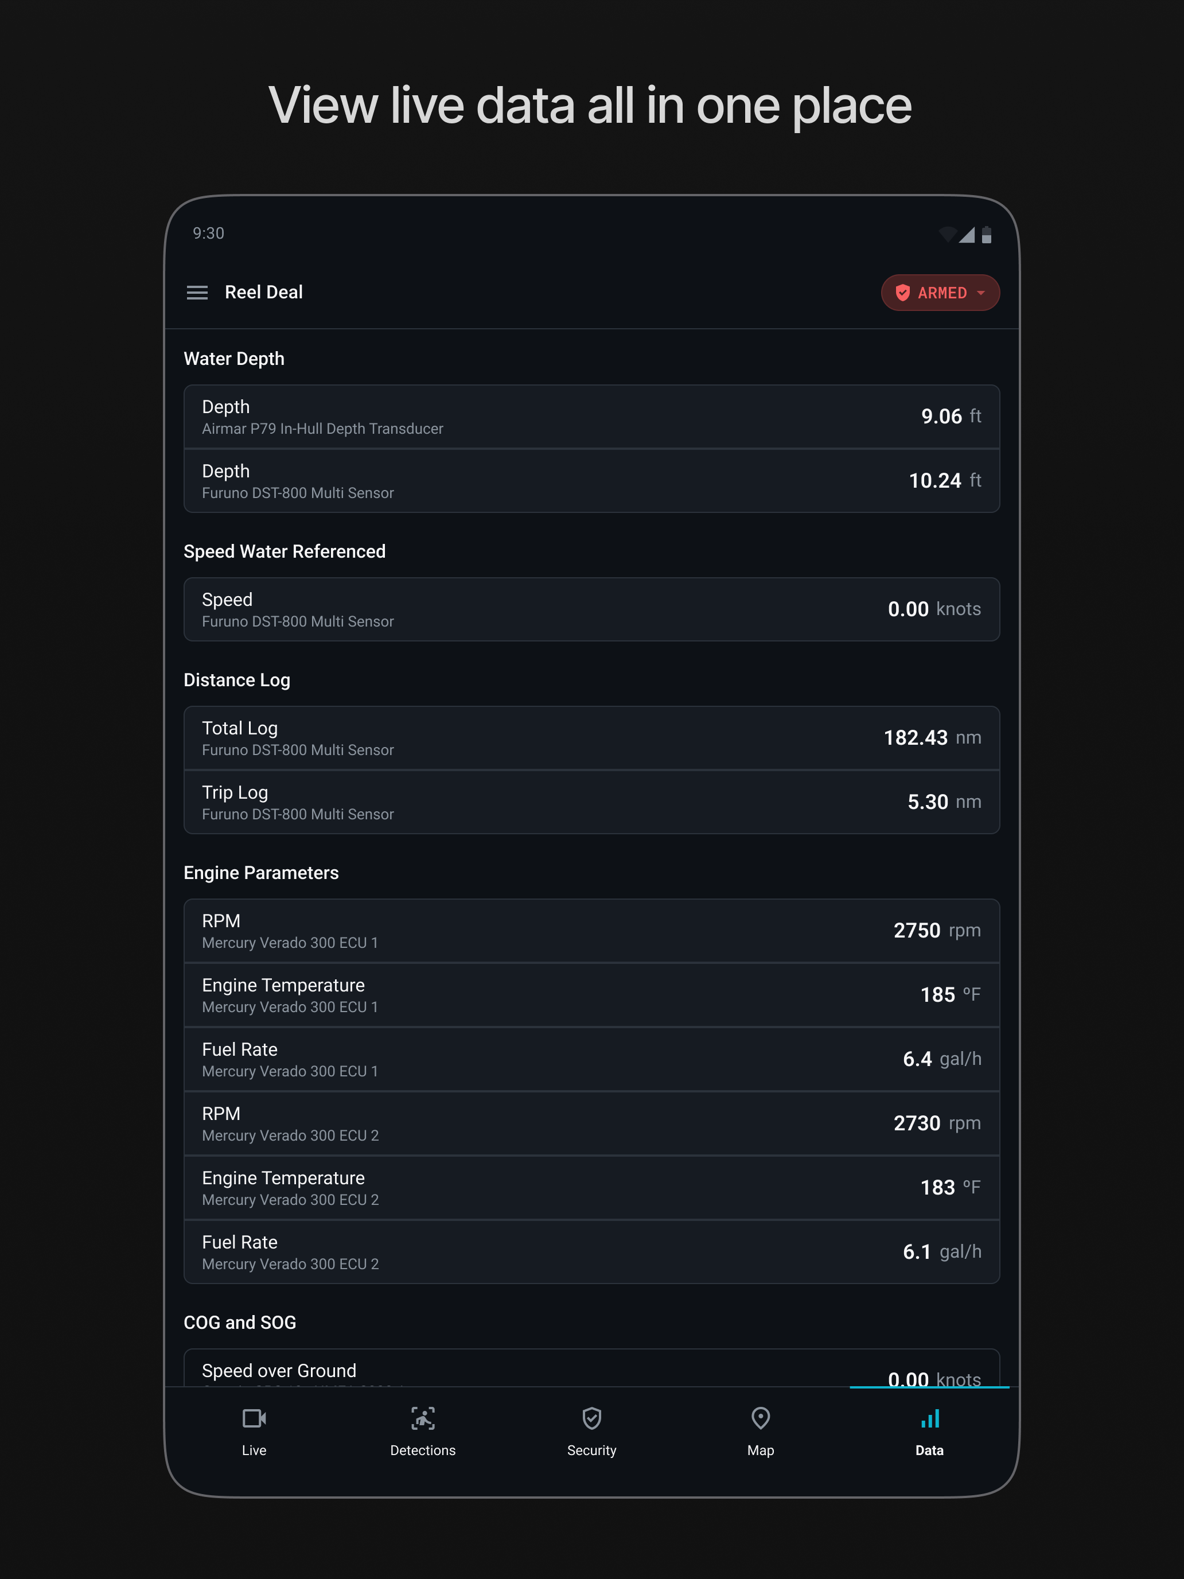Screen dimensions: 1184x1579
Task: Switch to the Detections tab label
Action: coord(423,1450)
